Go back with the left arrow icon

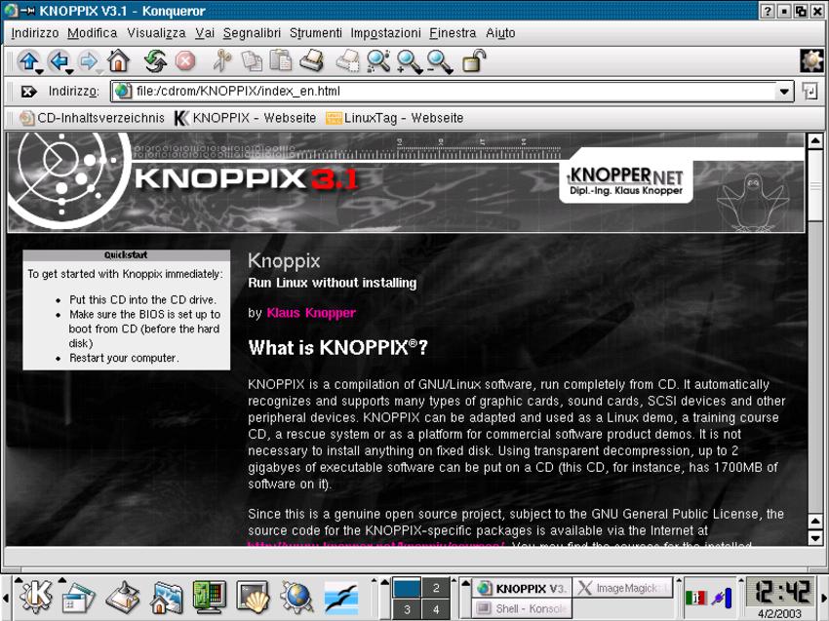[59, 61]
